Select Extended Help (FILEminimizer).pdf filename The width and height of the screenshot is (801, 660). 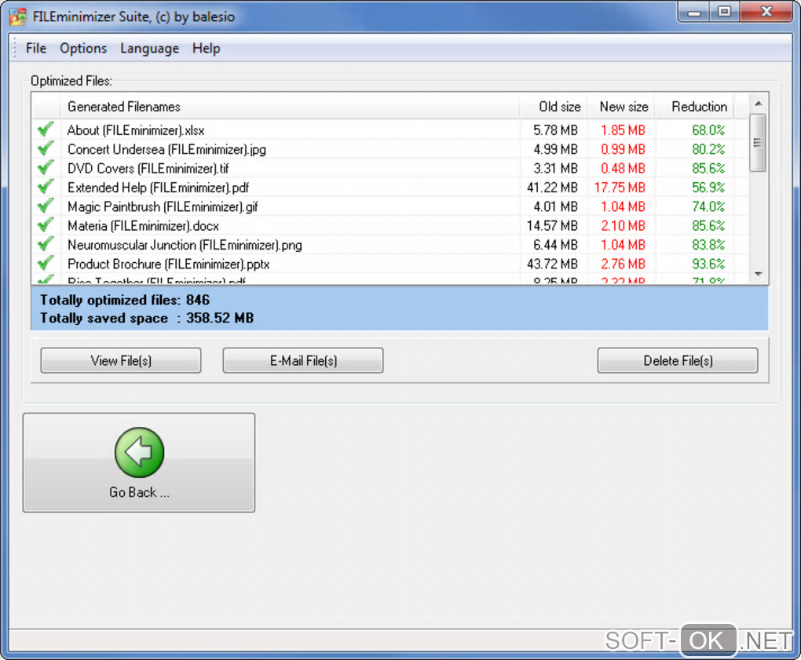tap(158, 188)
